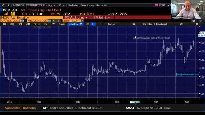The height and width of the screenshot is (115, 205).
Task: Open the G function dropdown
Action: pyautogui.click(x=62, y=5)
